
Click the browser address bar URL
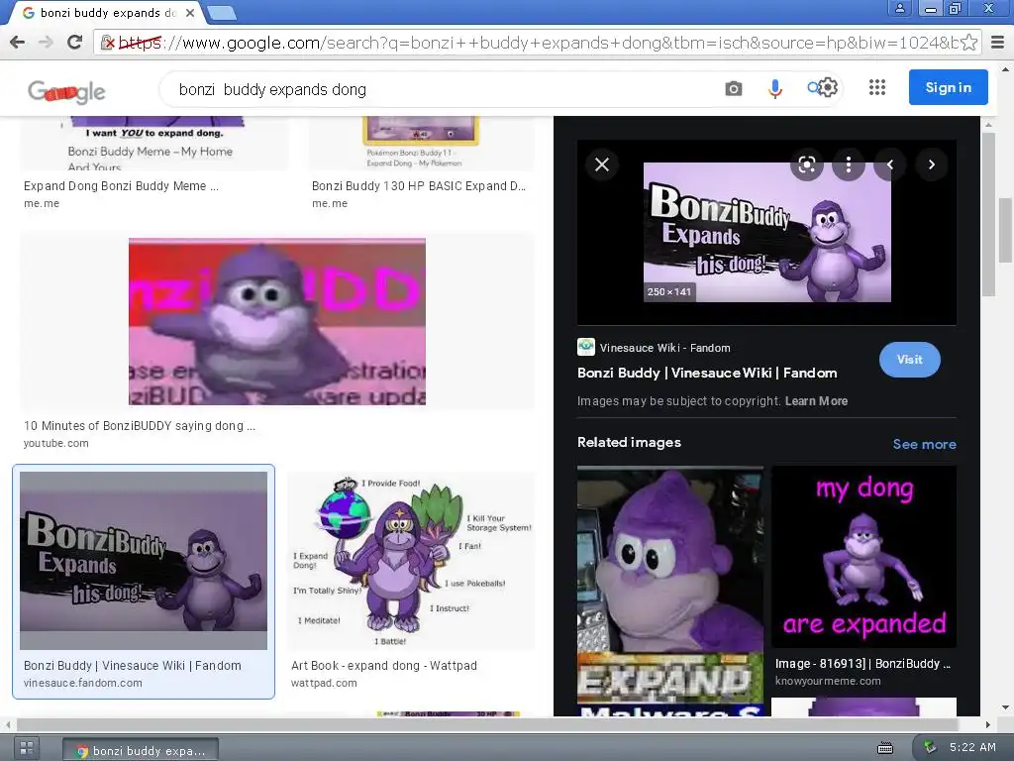[537, 43]
